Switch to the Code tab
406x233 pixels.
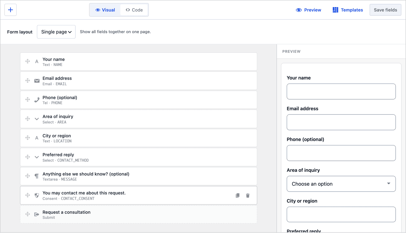[134, 10]
